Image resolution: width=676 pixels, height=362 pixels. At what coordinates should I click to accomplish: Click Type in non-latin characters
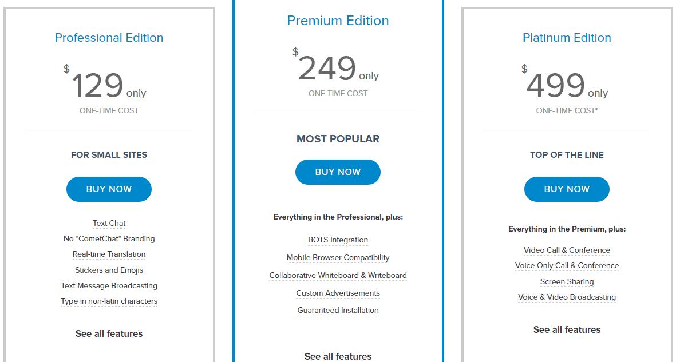point(109,301)
